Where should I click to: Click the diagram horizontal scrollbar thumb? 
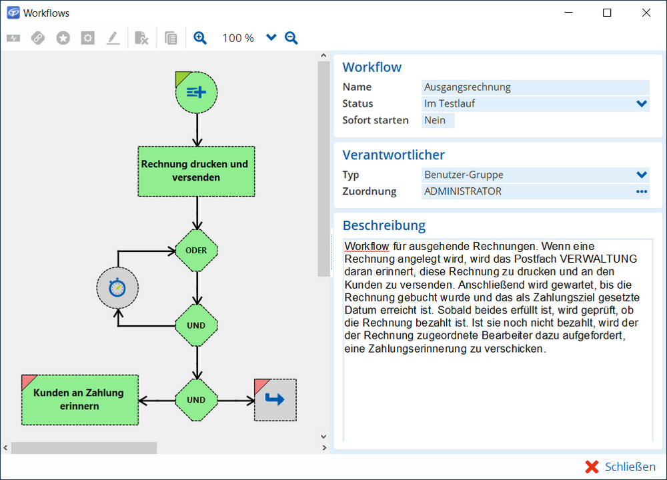[84, 448]
